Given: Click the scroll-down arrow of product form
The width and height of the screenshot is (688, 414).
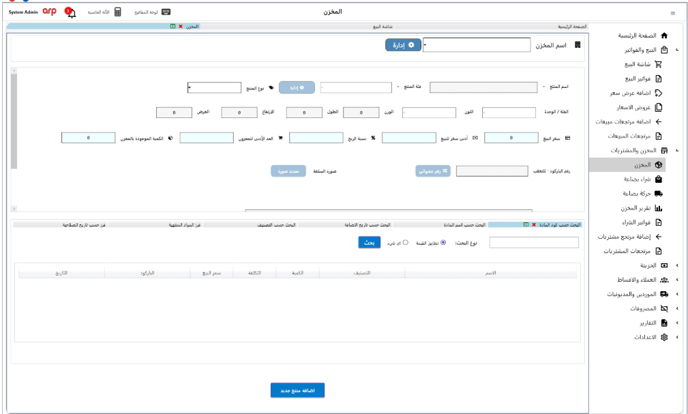Looking at the screenshot, I should 14,209.
